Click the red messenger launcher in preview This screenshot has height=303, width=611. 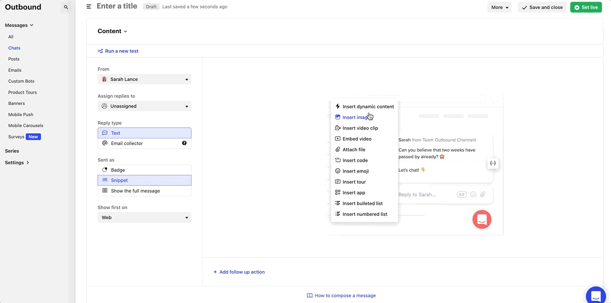[x=482, y=220]
